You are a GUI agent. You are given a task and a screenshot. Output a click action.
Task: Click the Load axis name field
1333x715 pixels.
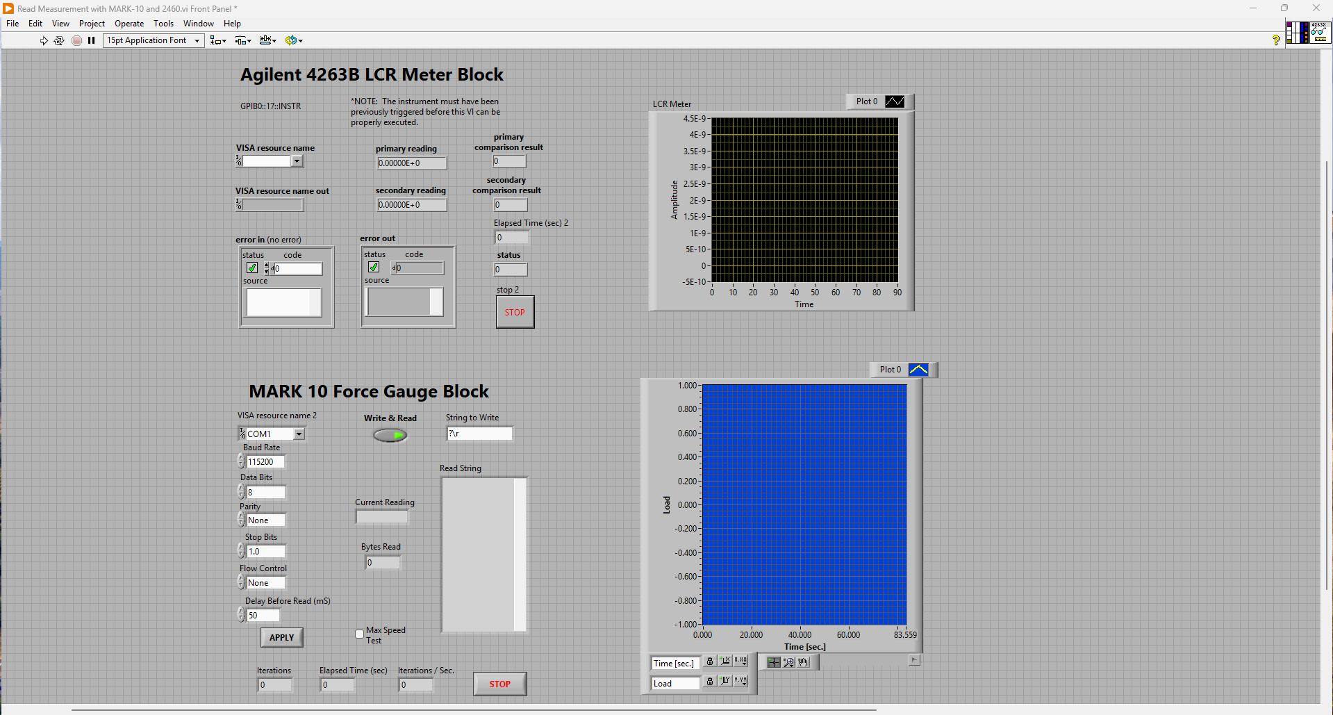[x=674, y=683]
